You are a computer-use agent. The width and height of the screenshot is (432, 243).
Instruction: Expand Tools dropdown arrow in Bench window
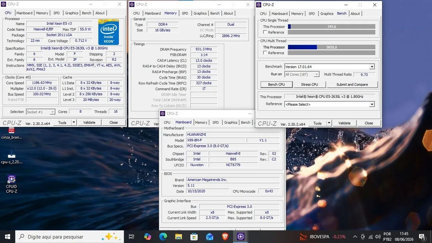329,123
